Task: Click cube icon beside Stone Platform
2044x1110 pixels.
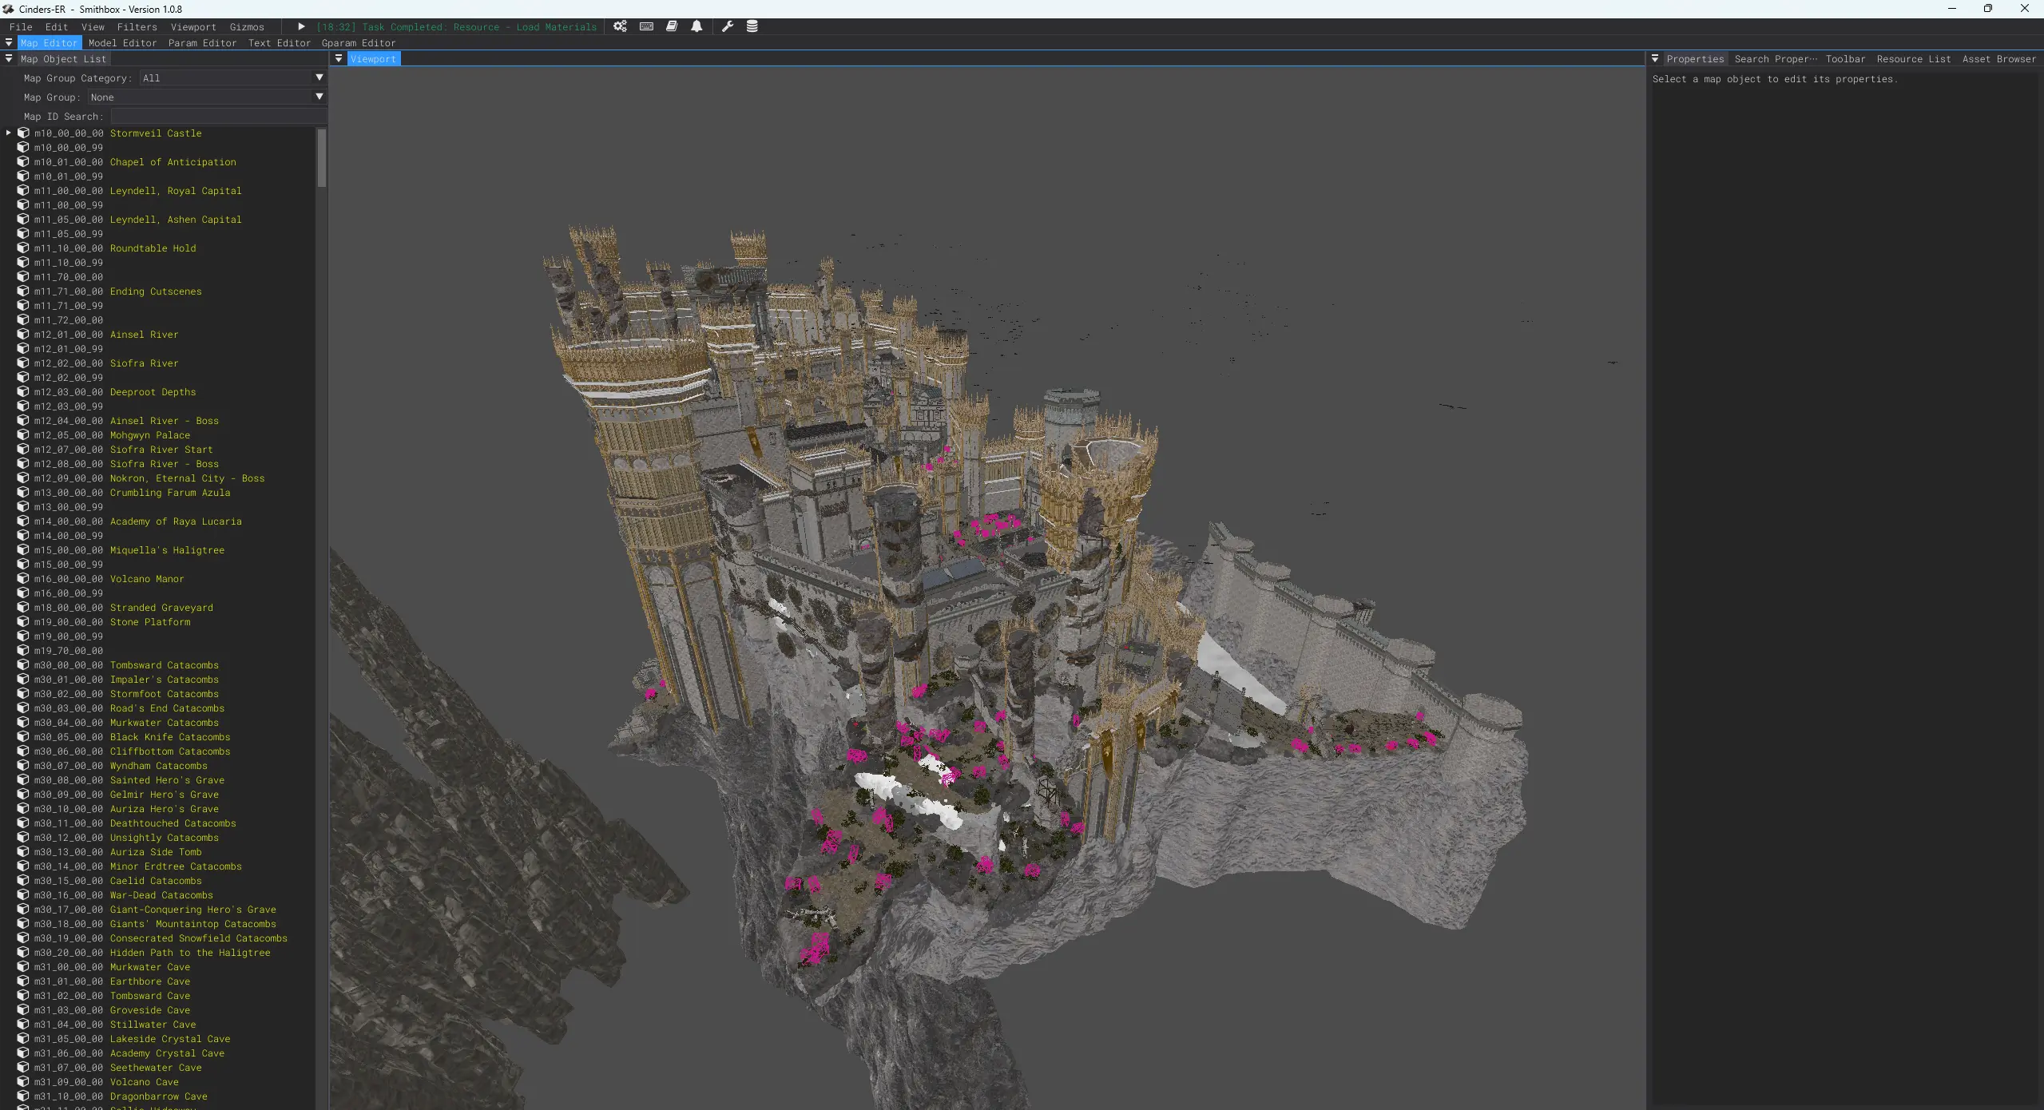Action: [x=23, y=622]
